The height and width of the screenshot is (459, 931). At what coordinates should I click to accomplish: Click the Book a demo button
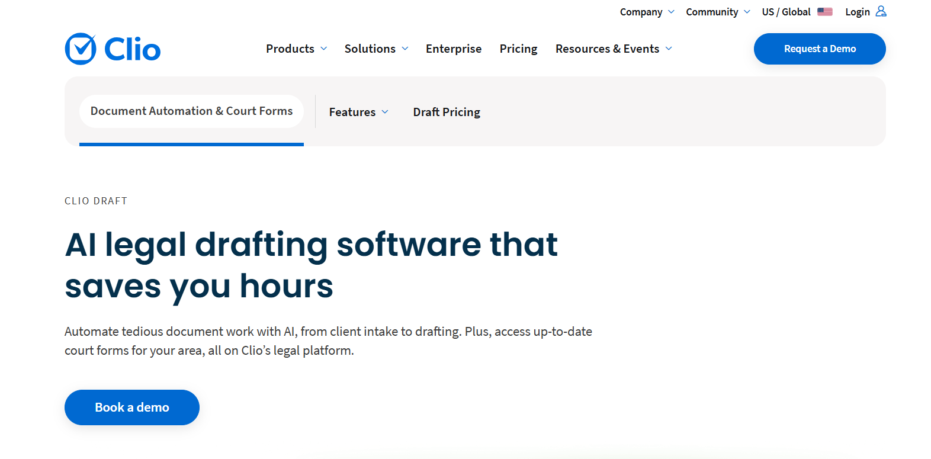[x=132, y=407]
